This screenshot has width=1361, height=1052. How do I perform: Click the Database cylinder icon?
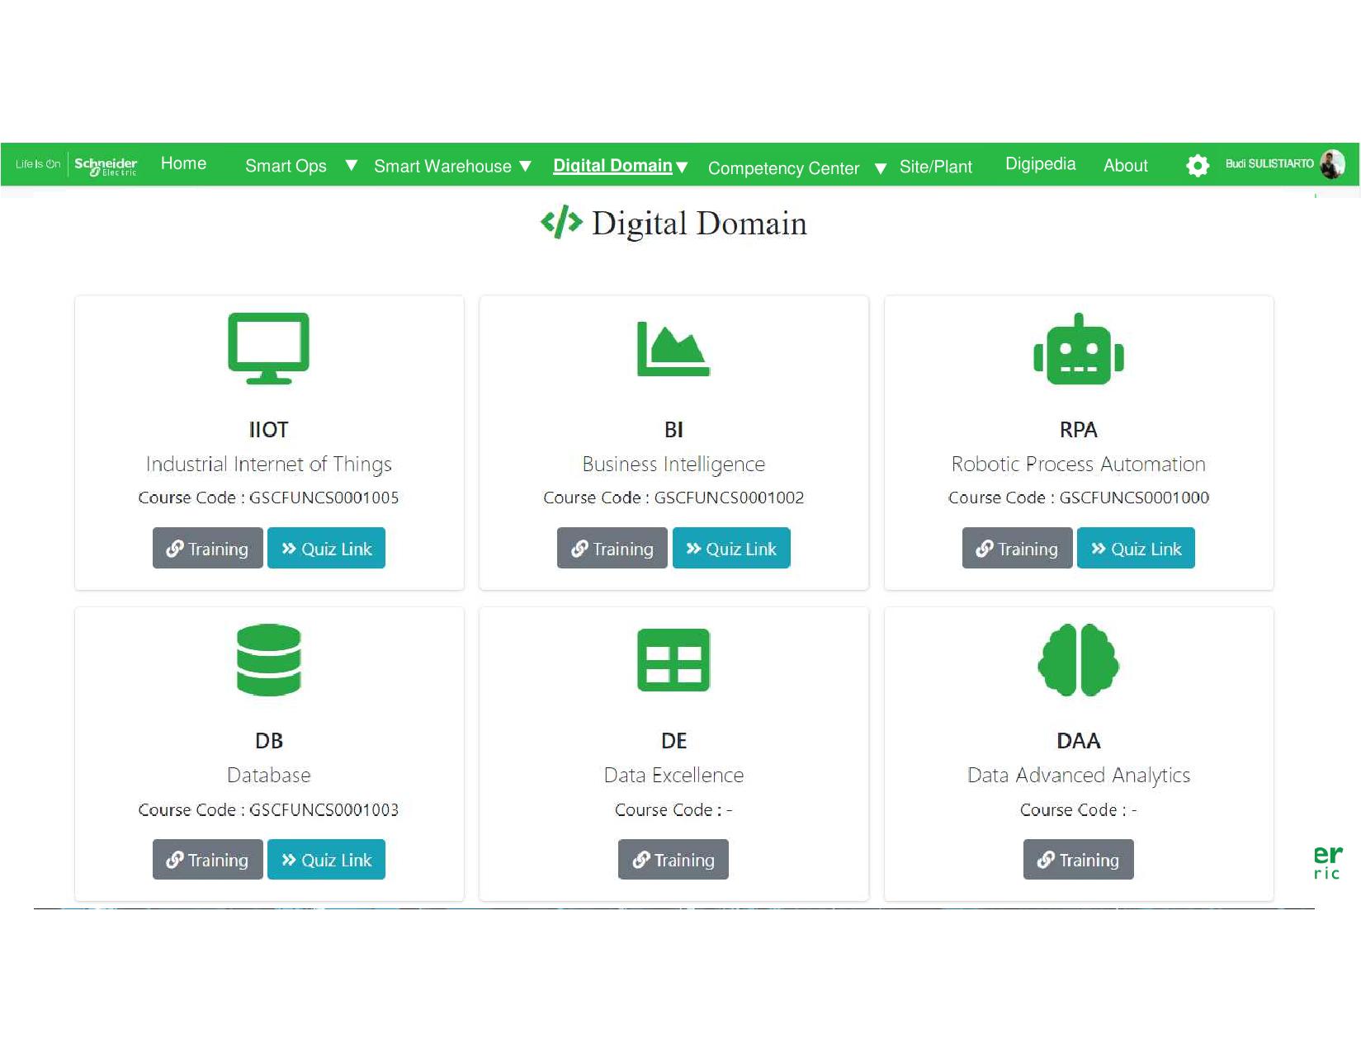pos(268,660)
